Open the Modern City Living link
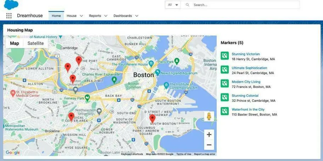This screenshot has height=161, width=323. (246, 82)
